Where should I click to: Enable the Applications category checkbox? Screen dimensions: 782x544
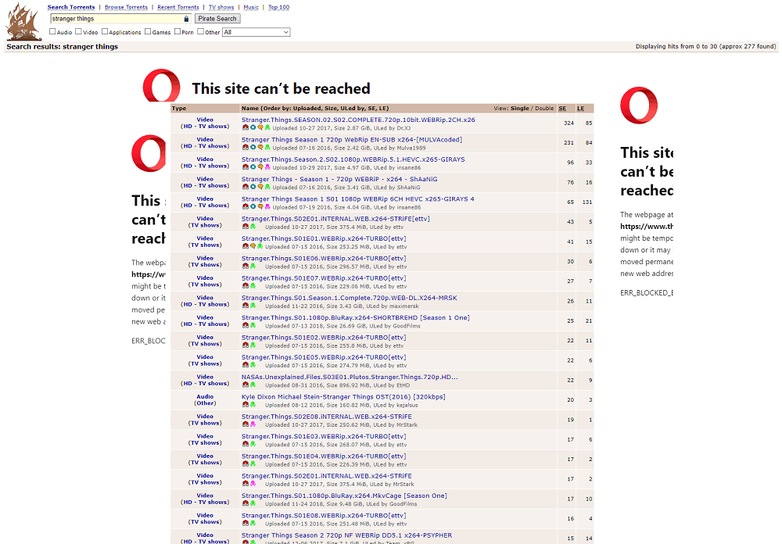105,31
